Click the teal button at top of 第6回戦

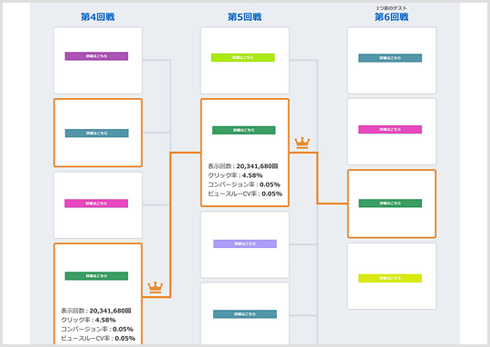click(390, 58)
